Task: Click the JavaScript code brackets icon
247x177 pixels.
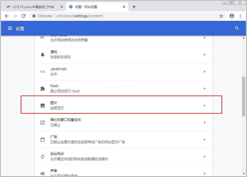Action: click(x=43, y=71)
